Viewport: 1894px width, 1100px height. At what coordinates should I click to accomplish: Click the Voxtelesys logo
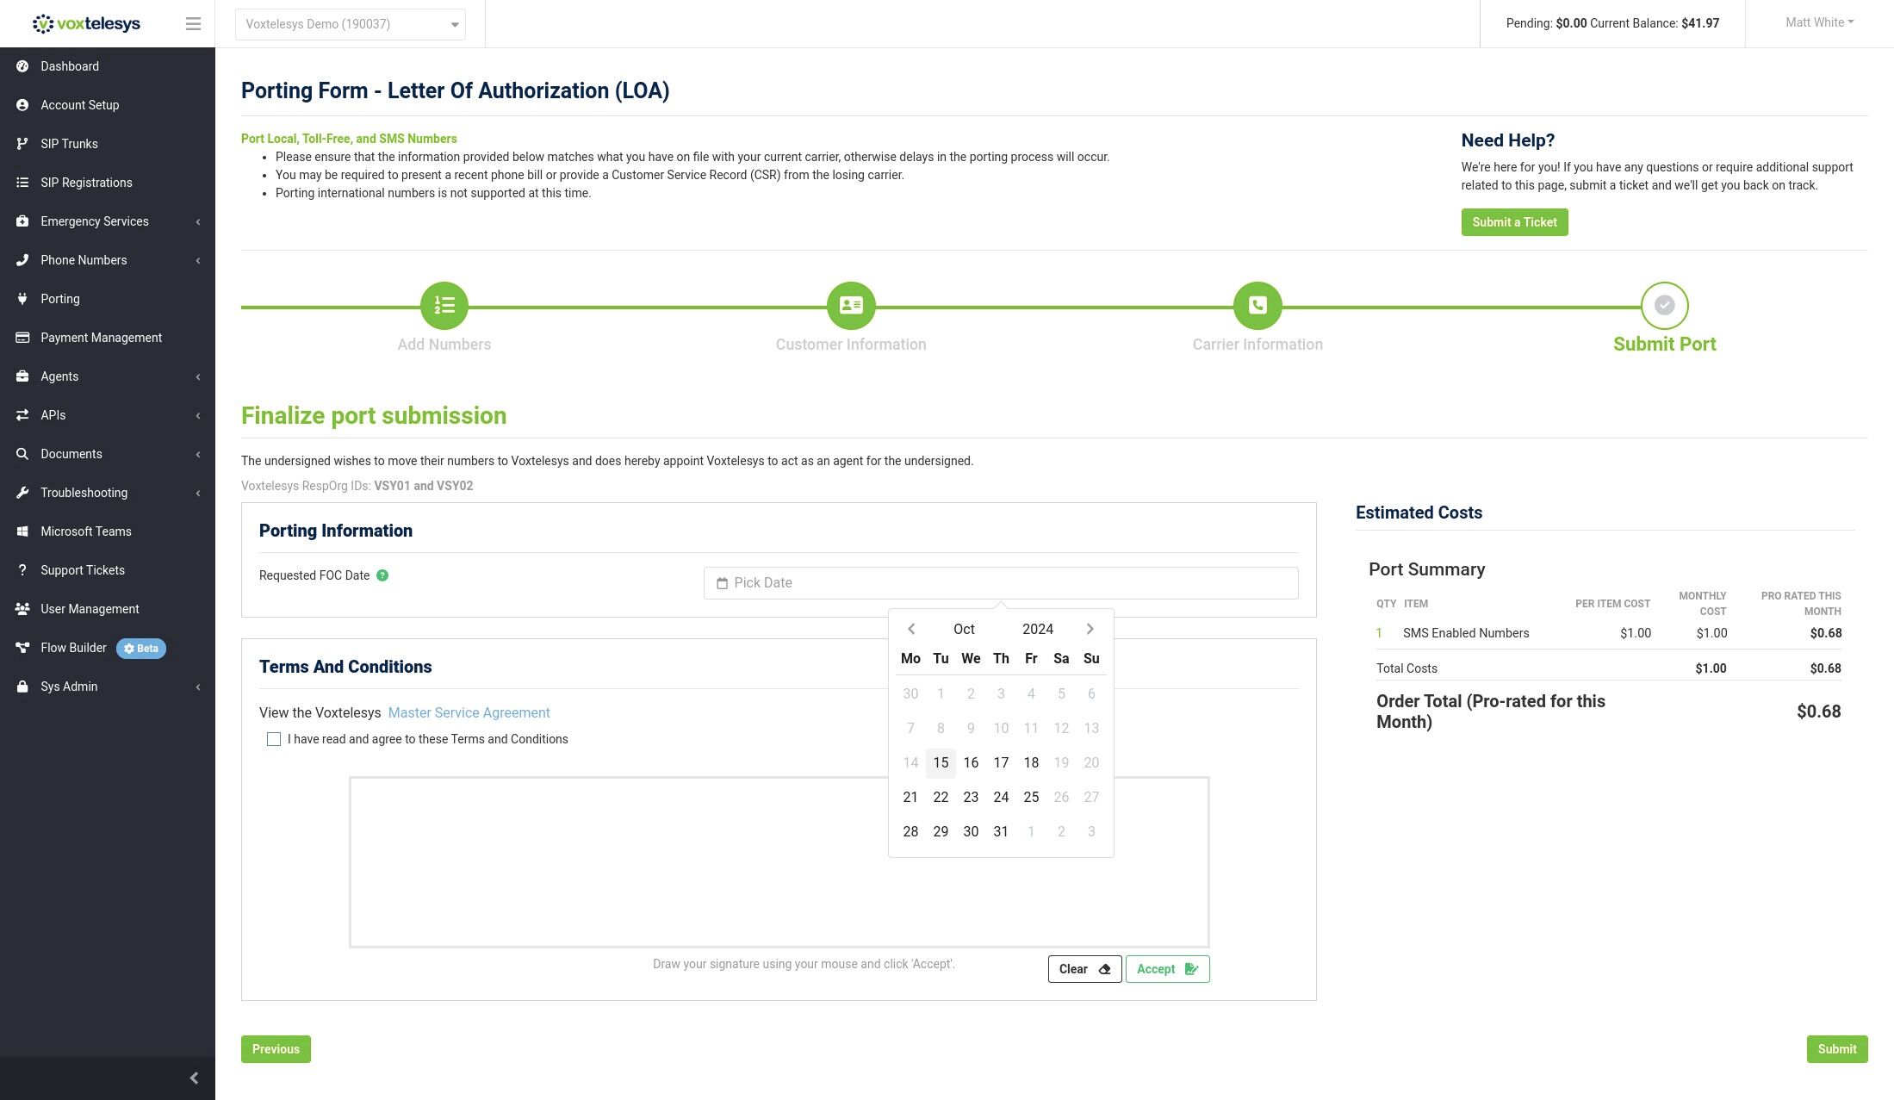[x=86, y=23]
